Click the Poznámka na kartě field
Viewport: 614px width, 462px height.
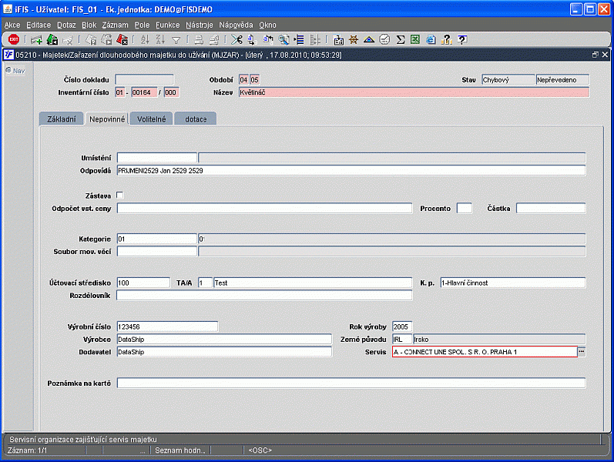pyautogui.click(x=351, y=383)
